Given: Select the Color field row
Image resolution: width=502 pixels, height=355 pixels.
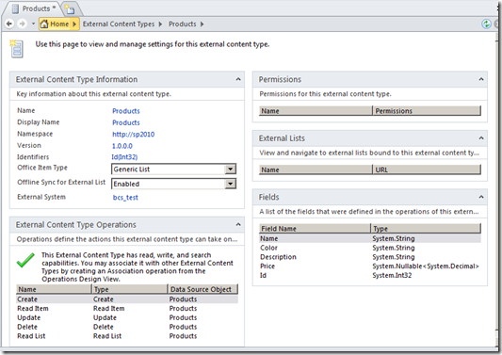Looking at the screenshot, I should (370, 248).
